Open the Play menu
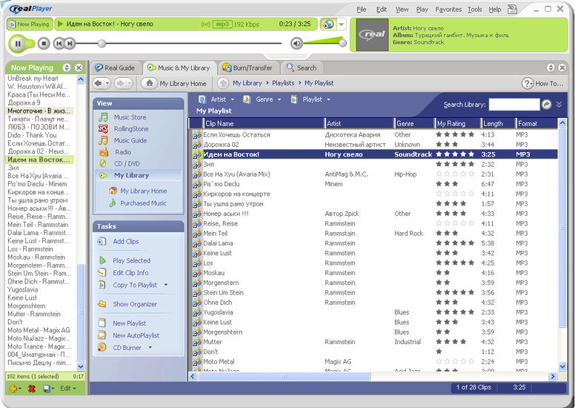The height and width of the screenshot is (408, 575). pos(422,10)
